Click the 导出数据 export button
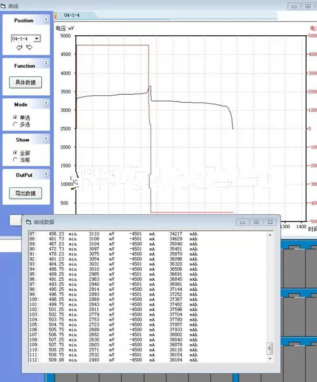Viewport: 317px width, 382px height. pyautogui.click(x=25, y=193)
